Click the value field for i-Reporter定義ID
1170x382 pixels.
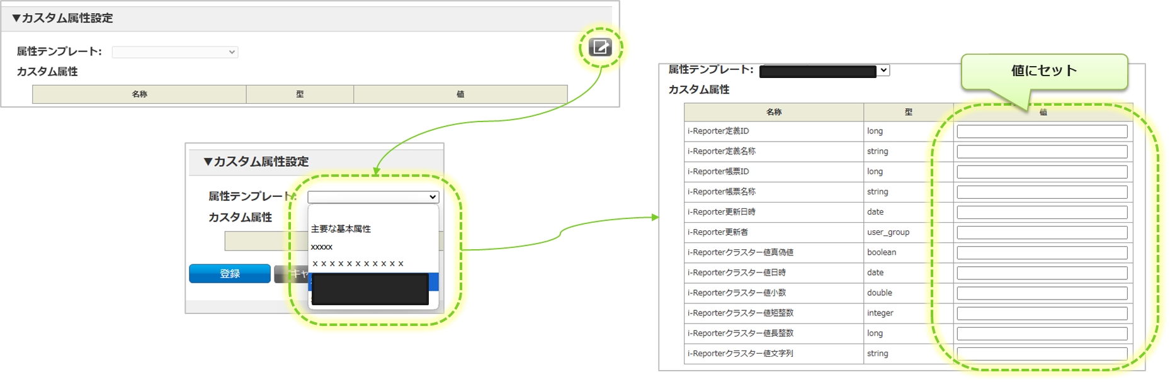pos(1042,132)
